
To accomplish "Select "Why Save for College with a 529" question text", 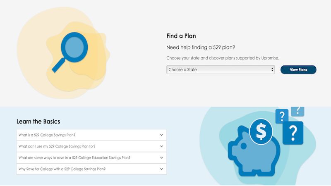I will click(x=62, y=169).
